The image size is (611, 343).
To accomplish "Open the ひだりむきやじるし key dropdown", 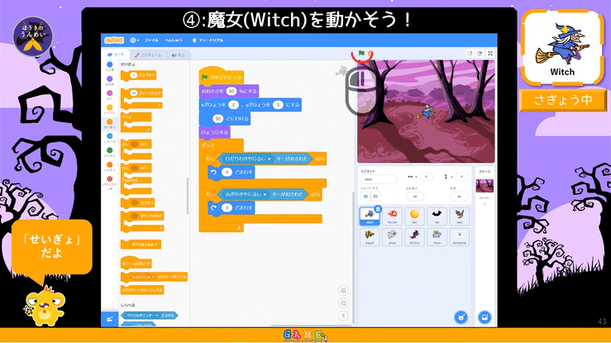I will [x=270, y=159].
